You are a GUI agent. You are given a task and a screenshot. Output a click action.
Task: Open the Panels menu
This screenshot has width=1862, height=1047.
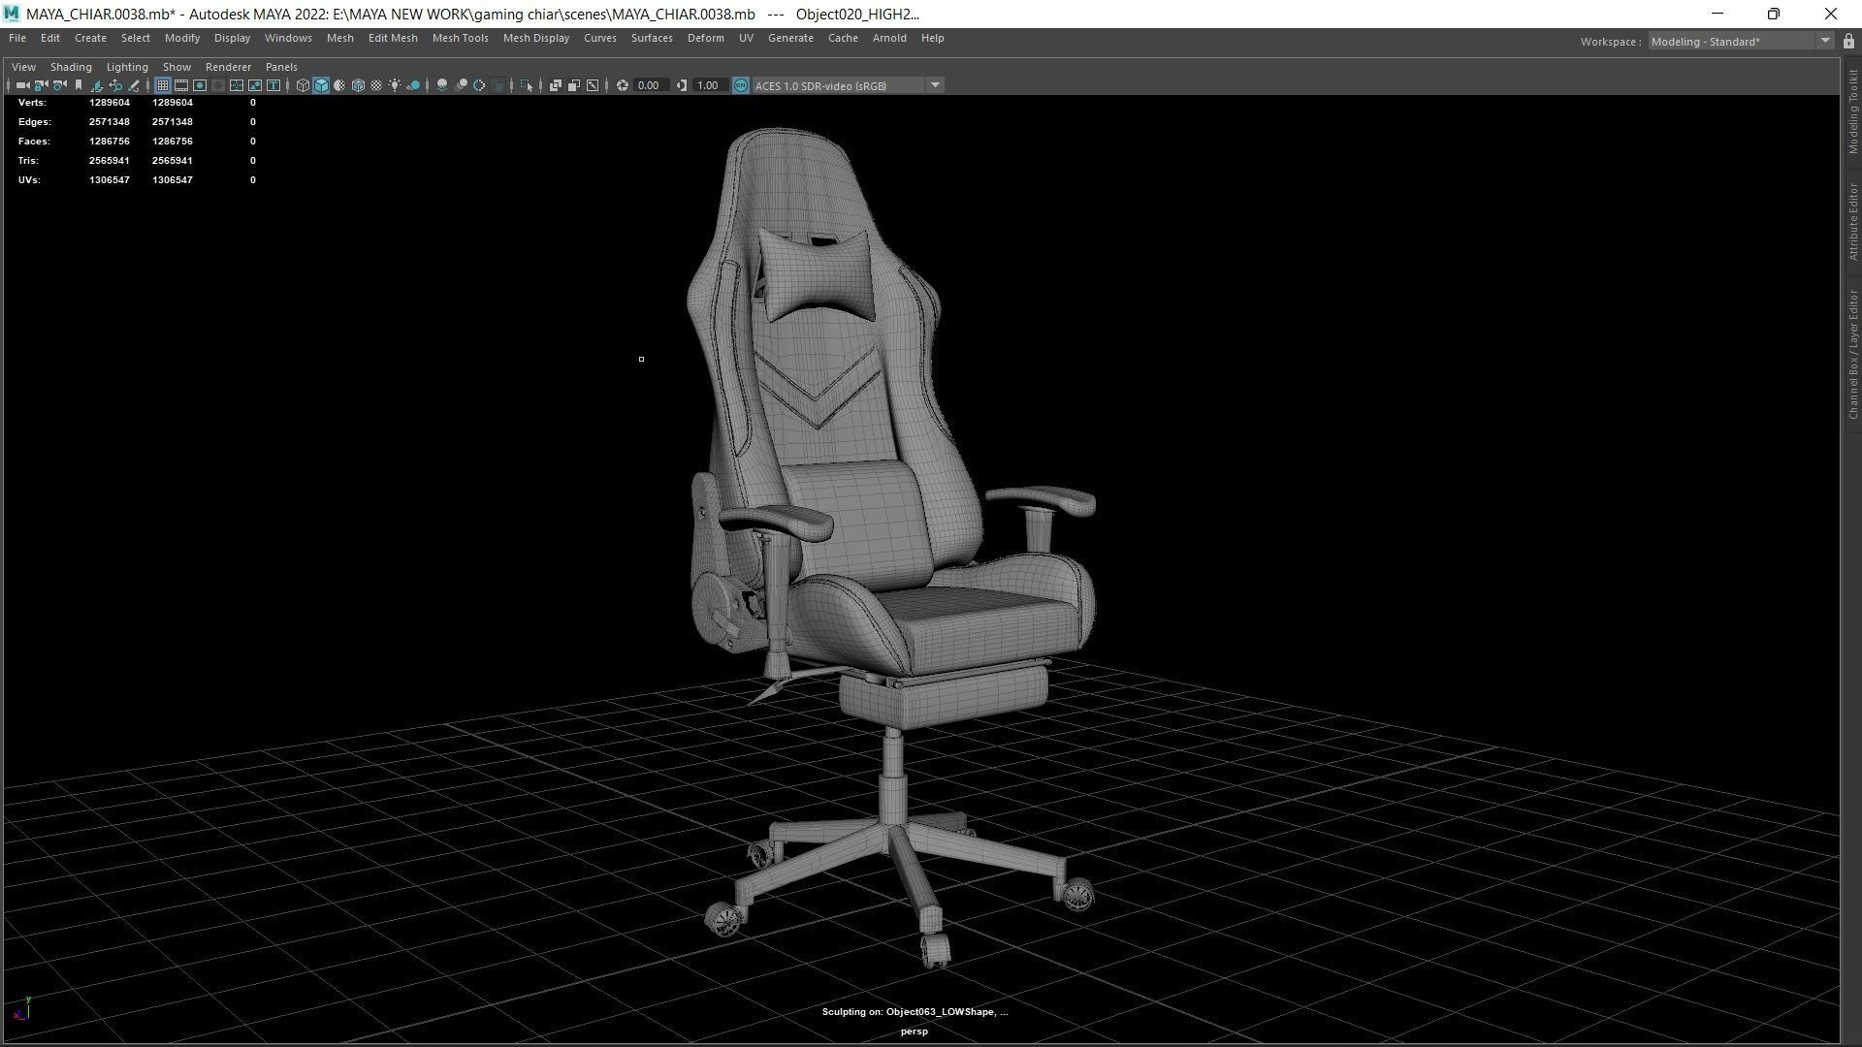(x=281, y=67)
